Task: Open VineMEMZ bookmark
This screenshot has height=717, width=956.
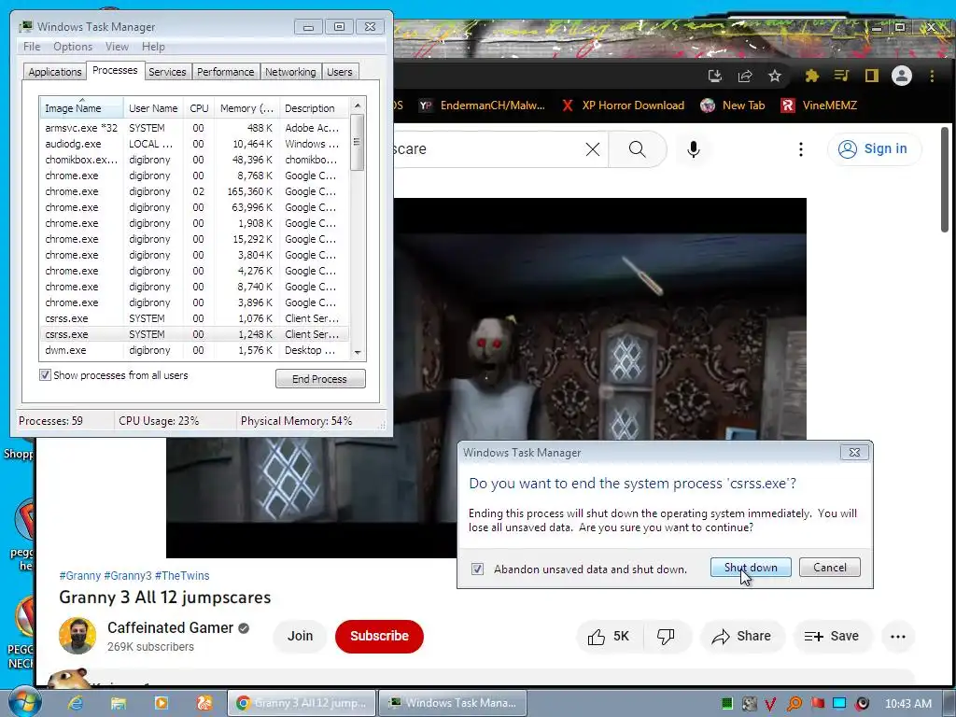Action: [820, 105]
